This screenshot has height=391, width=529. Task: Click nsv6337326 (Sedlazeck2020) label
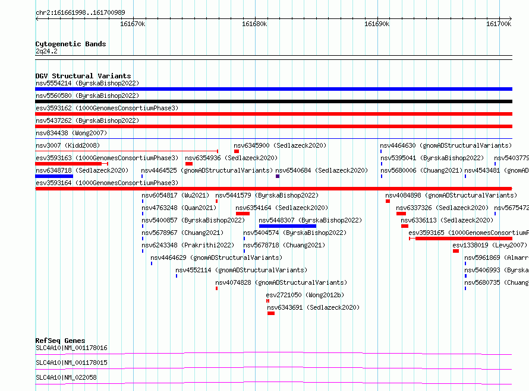(442, 208)
